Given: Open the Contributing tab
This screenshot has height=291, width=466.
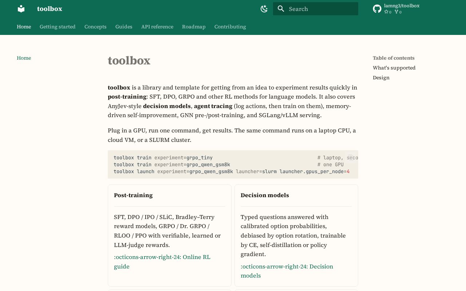Looking at the screenshot, I should point(230,27).
